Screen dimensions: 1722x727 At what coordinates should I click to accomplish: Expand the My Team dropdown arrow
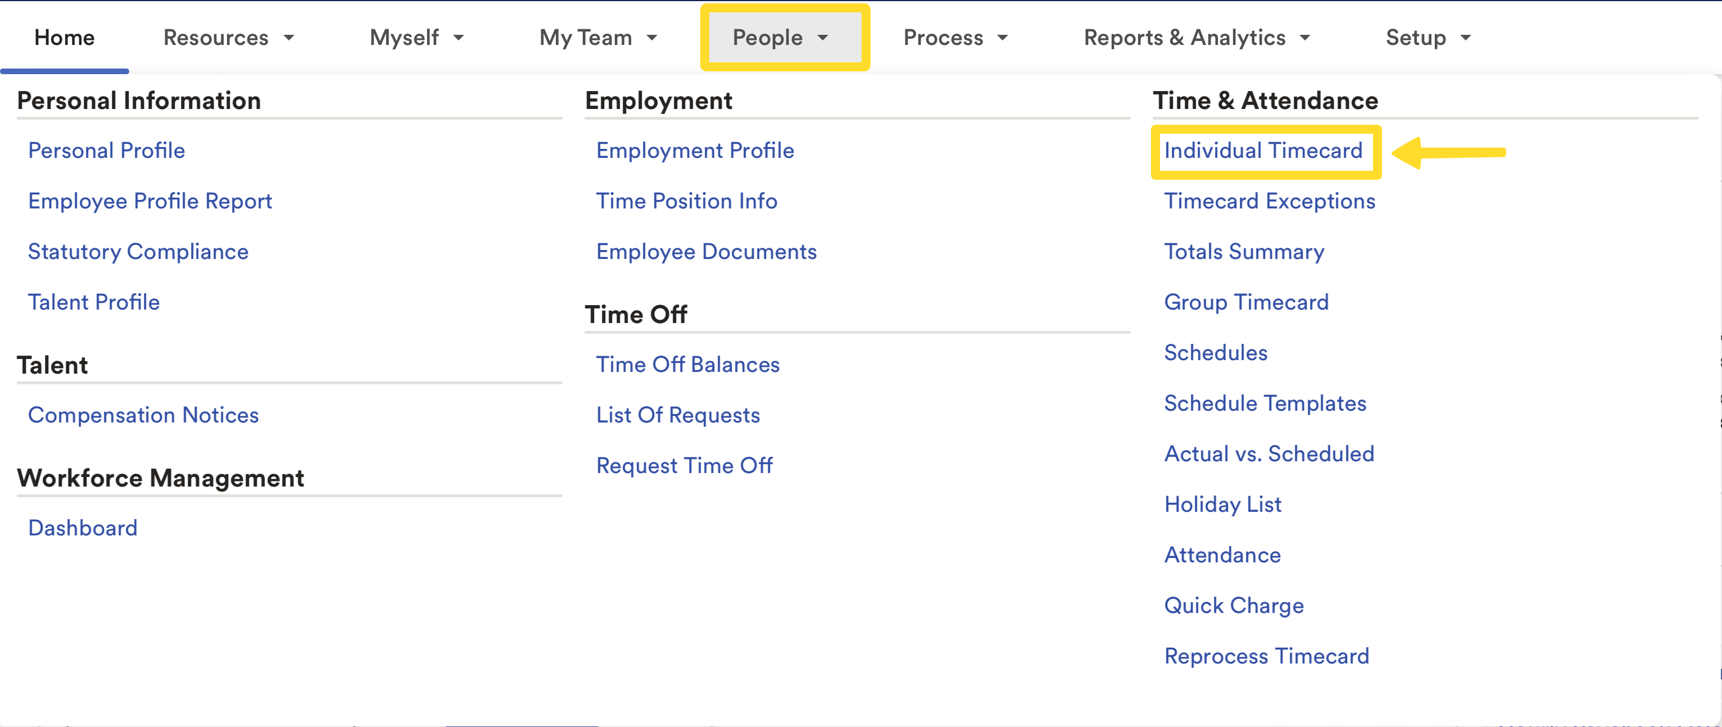point(652,38)
